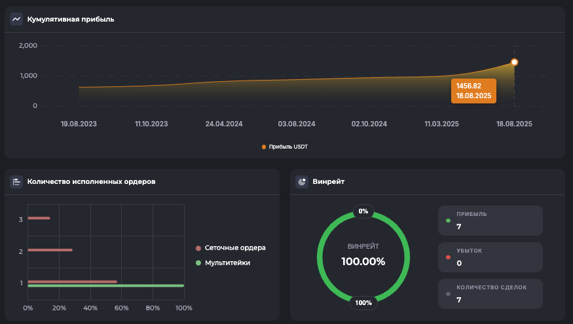Click the orange tooltip showing 1456.82
573x324 pixels.
[x=474, y=91]
